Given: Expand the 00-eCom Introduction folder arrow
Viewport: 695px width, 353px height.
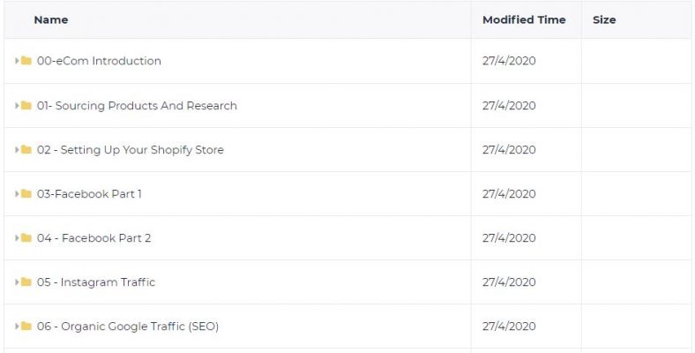Looking at the screenshot, I should 17,61.
